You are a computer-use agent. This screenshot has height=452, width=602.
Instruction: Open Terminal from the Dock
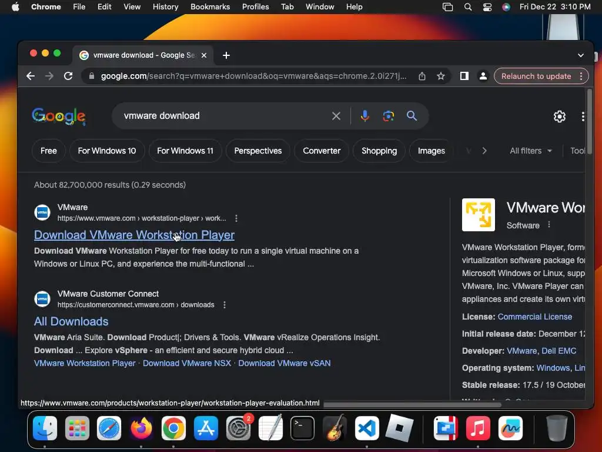coord(303,428)
